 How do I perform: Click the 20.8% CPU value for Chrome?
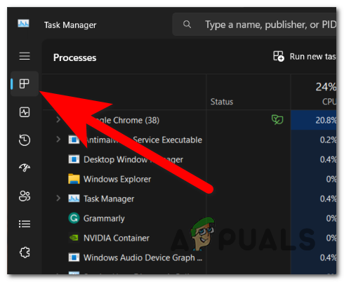click(326, 120)
